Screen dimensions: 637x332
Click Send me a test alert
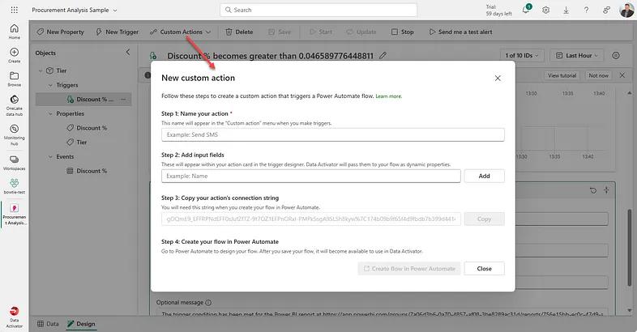pyautogui.click(x=460, y=32)
